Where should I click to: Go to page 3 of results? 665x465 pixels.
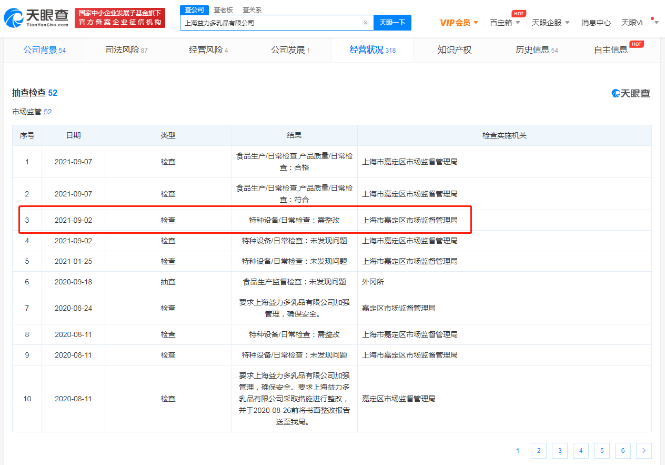(560, 451)
